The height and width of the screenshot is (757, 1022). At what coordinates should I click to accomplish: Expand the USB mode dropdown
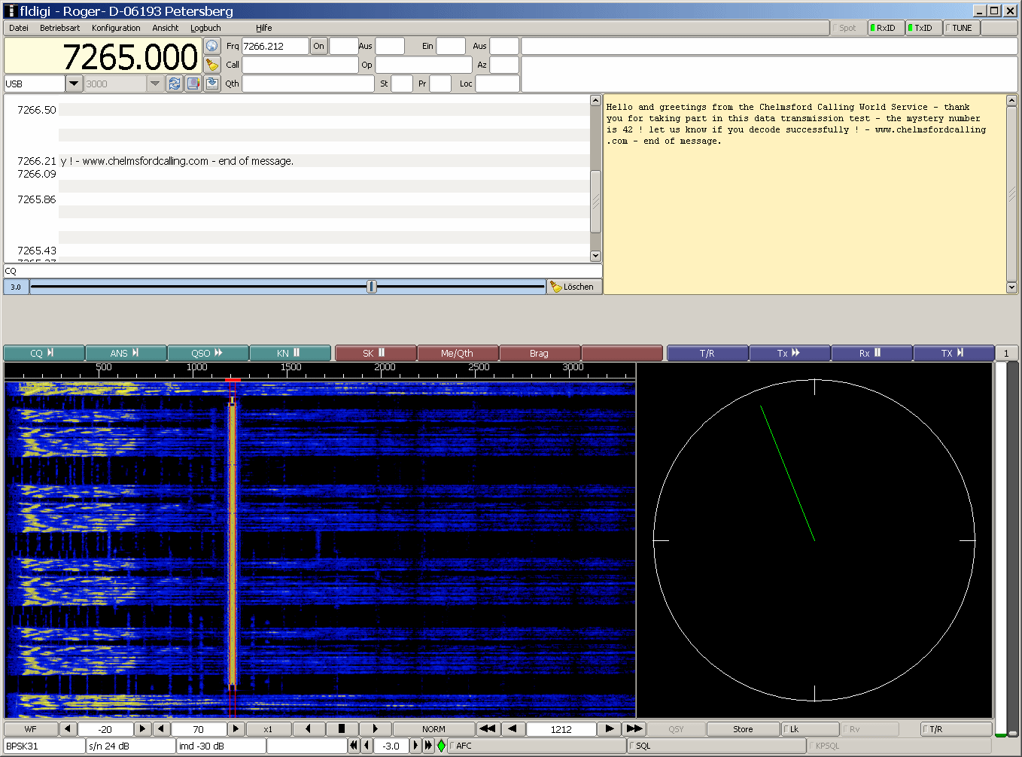click(74, 84)
